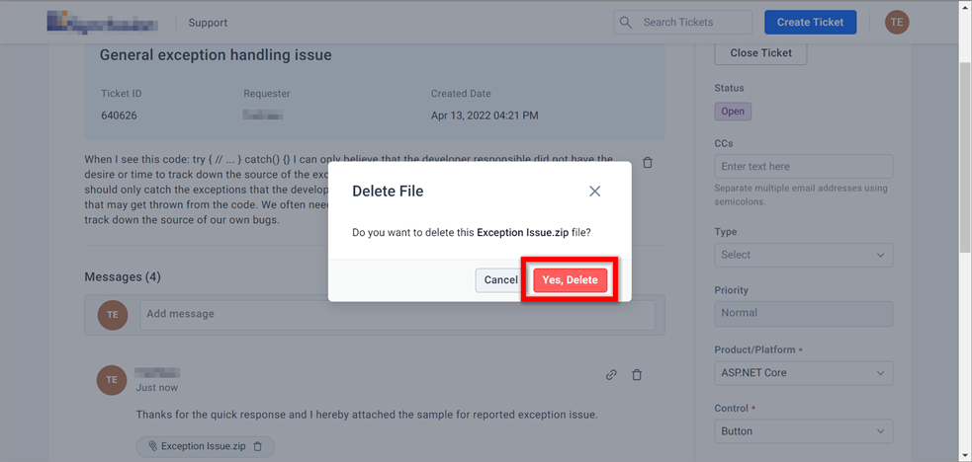Open the Exception Issue.zip attachment
Screen dimensions: 972x462
click(x=205, y=446)
